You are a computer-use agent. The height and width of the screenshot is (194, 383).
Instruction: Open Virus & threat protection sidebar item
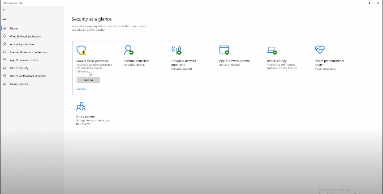click(25, 36)
